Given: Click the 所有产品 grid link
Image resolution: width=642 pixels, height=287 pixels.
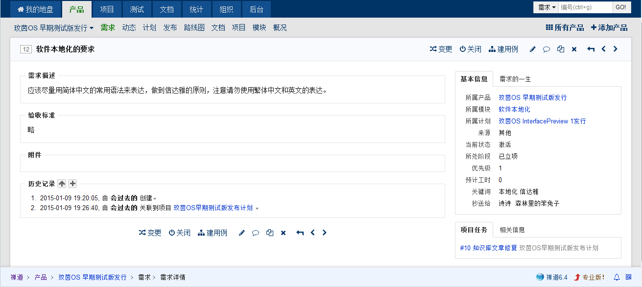Looking at the screenshot, I should [x=565, y=28].
